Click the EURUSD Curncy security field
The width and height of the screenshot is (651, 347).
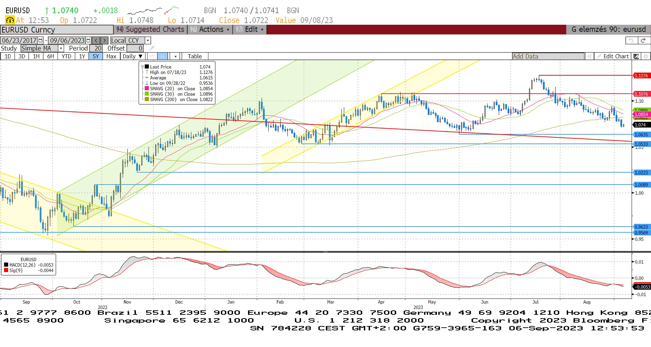point(57,30)
